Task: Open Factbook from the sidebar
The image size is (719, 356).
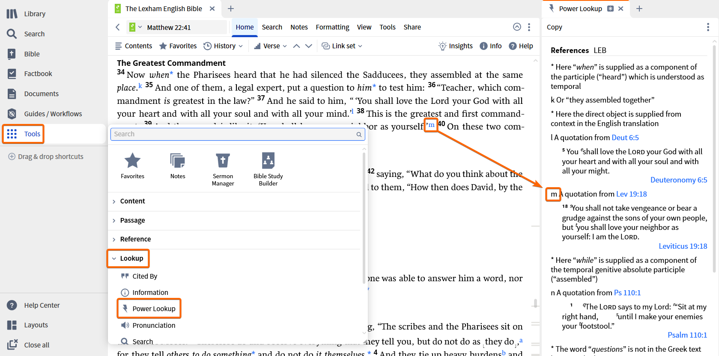Action: [30, 74]
